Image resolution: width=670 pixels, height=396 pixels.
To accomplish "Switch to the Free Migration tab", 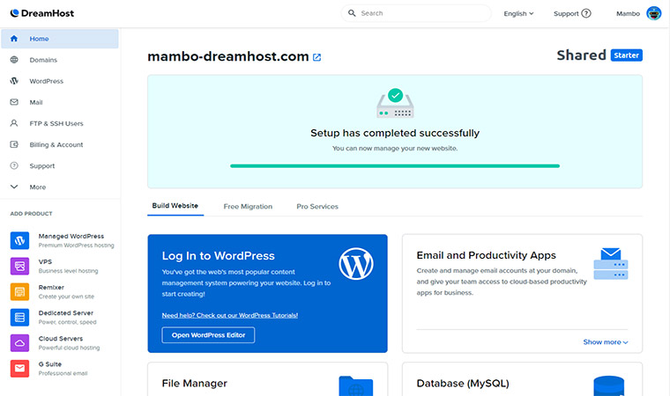I will pos(248,206).
